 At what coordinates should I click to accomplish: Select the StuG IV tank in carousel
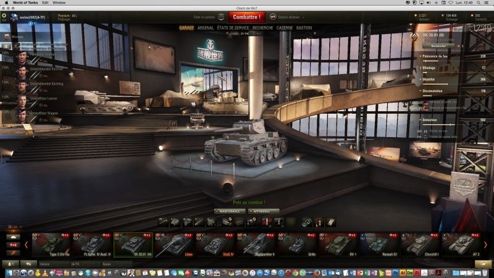coord(215,245)
